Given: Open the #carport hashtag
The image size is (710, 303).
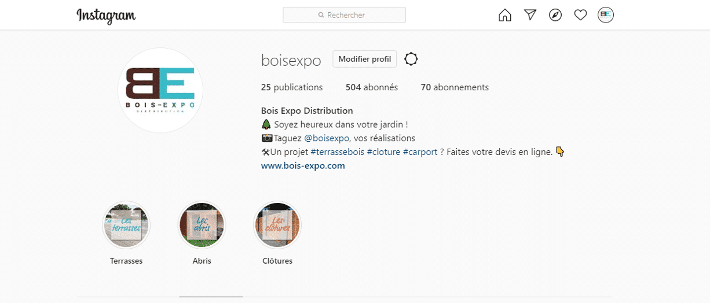Looking at the screenshot, I should pyautogui.click(x=420, y=152).
